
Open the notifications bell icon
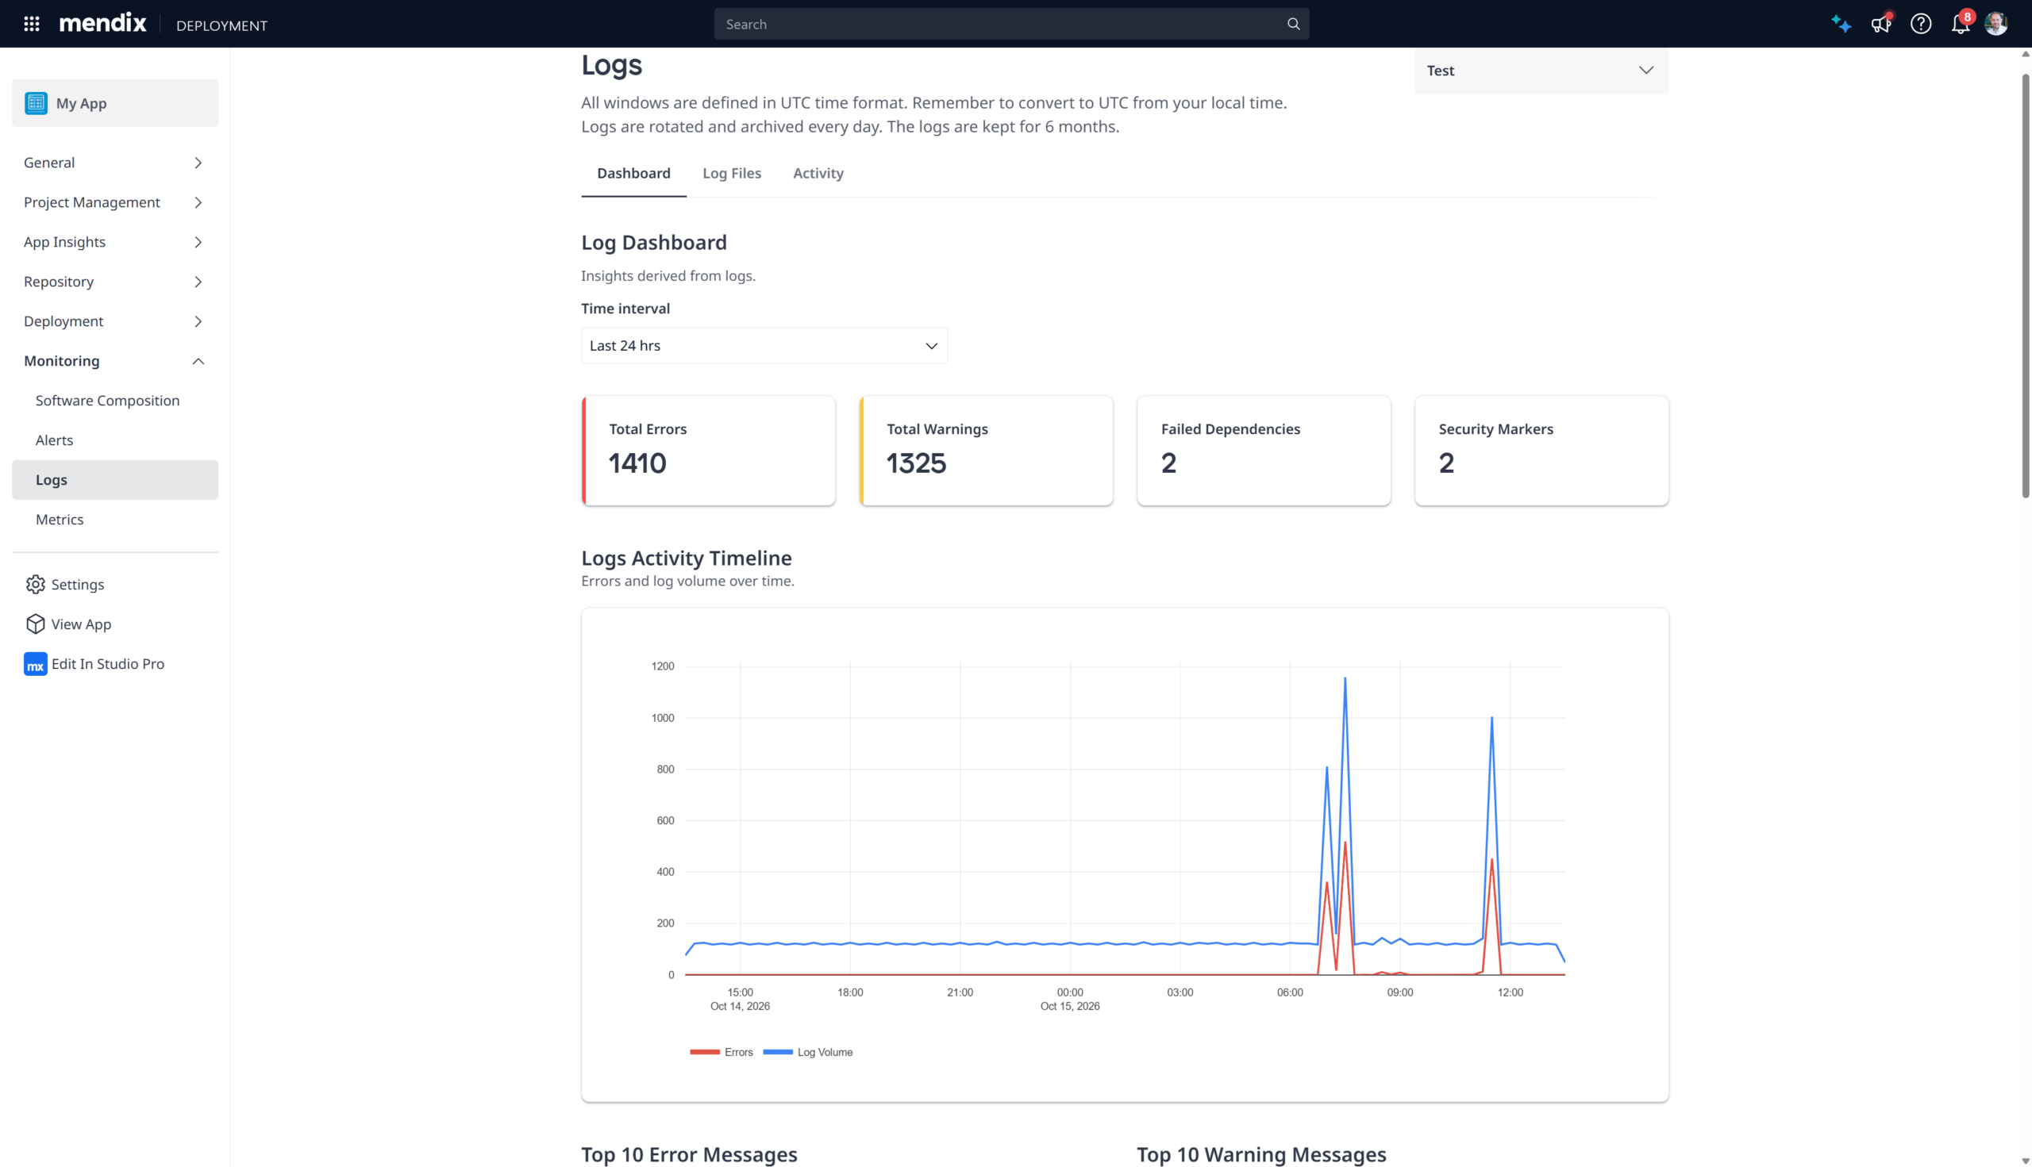point(1961,24)
